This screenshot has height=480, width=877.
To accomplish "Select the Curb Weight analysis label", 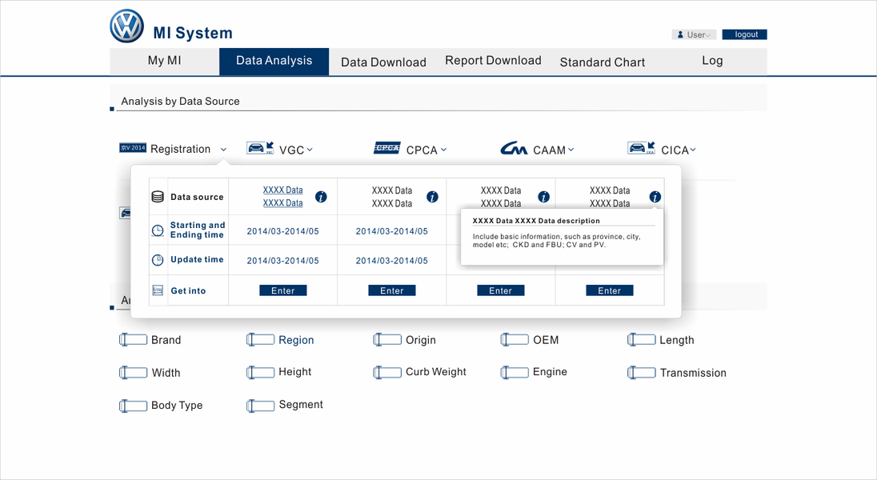I will point(436,372).
